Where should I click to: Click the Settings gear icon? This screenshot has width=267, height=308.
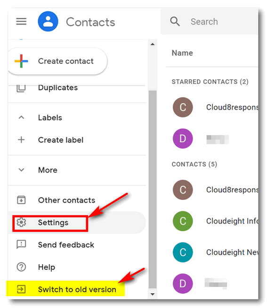[x=21, y=222]
